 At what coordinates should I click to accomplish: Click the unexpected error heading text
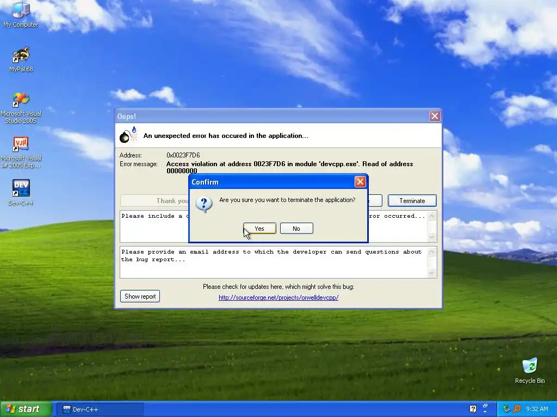pyautogui.click(x=226, y=136)
